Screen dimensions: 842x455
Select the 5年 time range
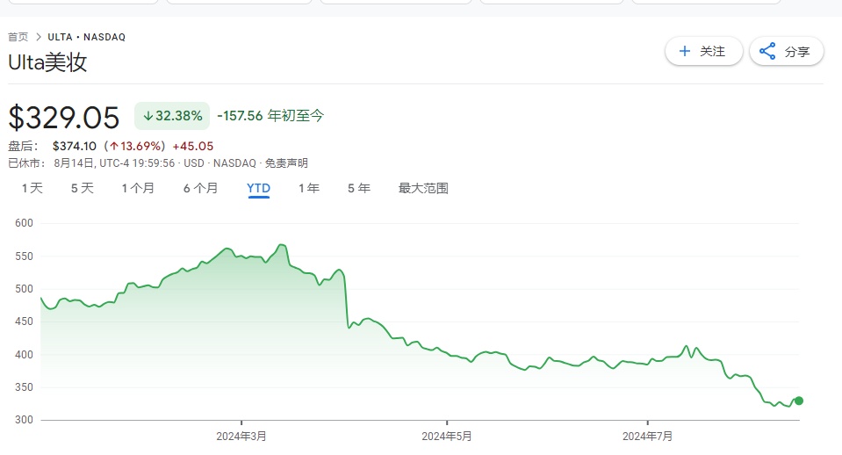[x=358, y=188]
